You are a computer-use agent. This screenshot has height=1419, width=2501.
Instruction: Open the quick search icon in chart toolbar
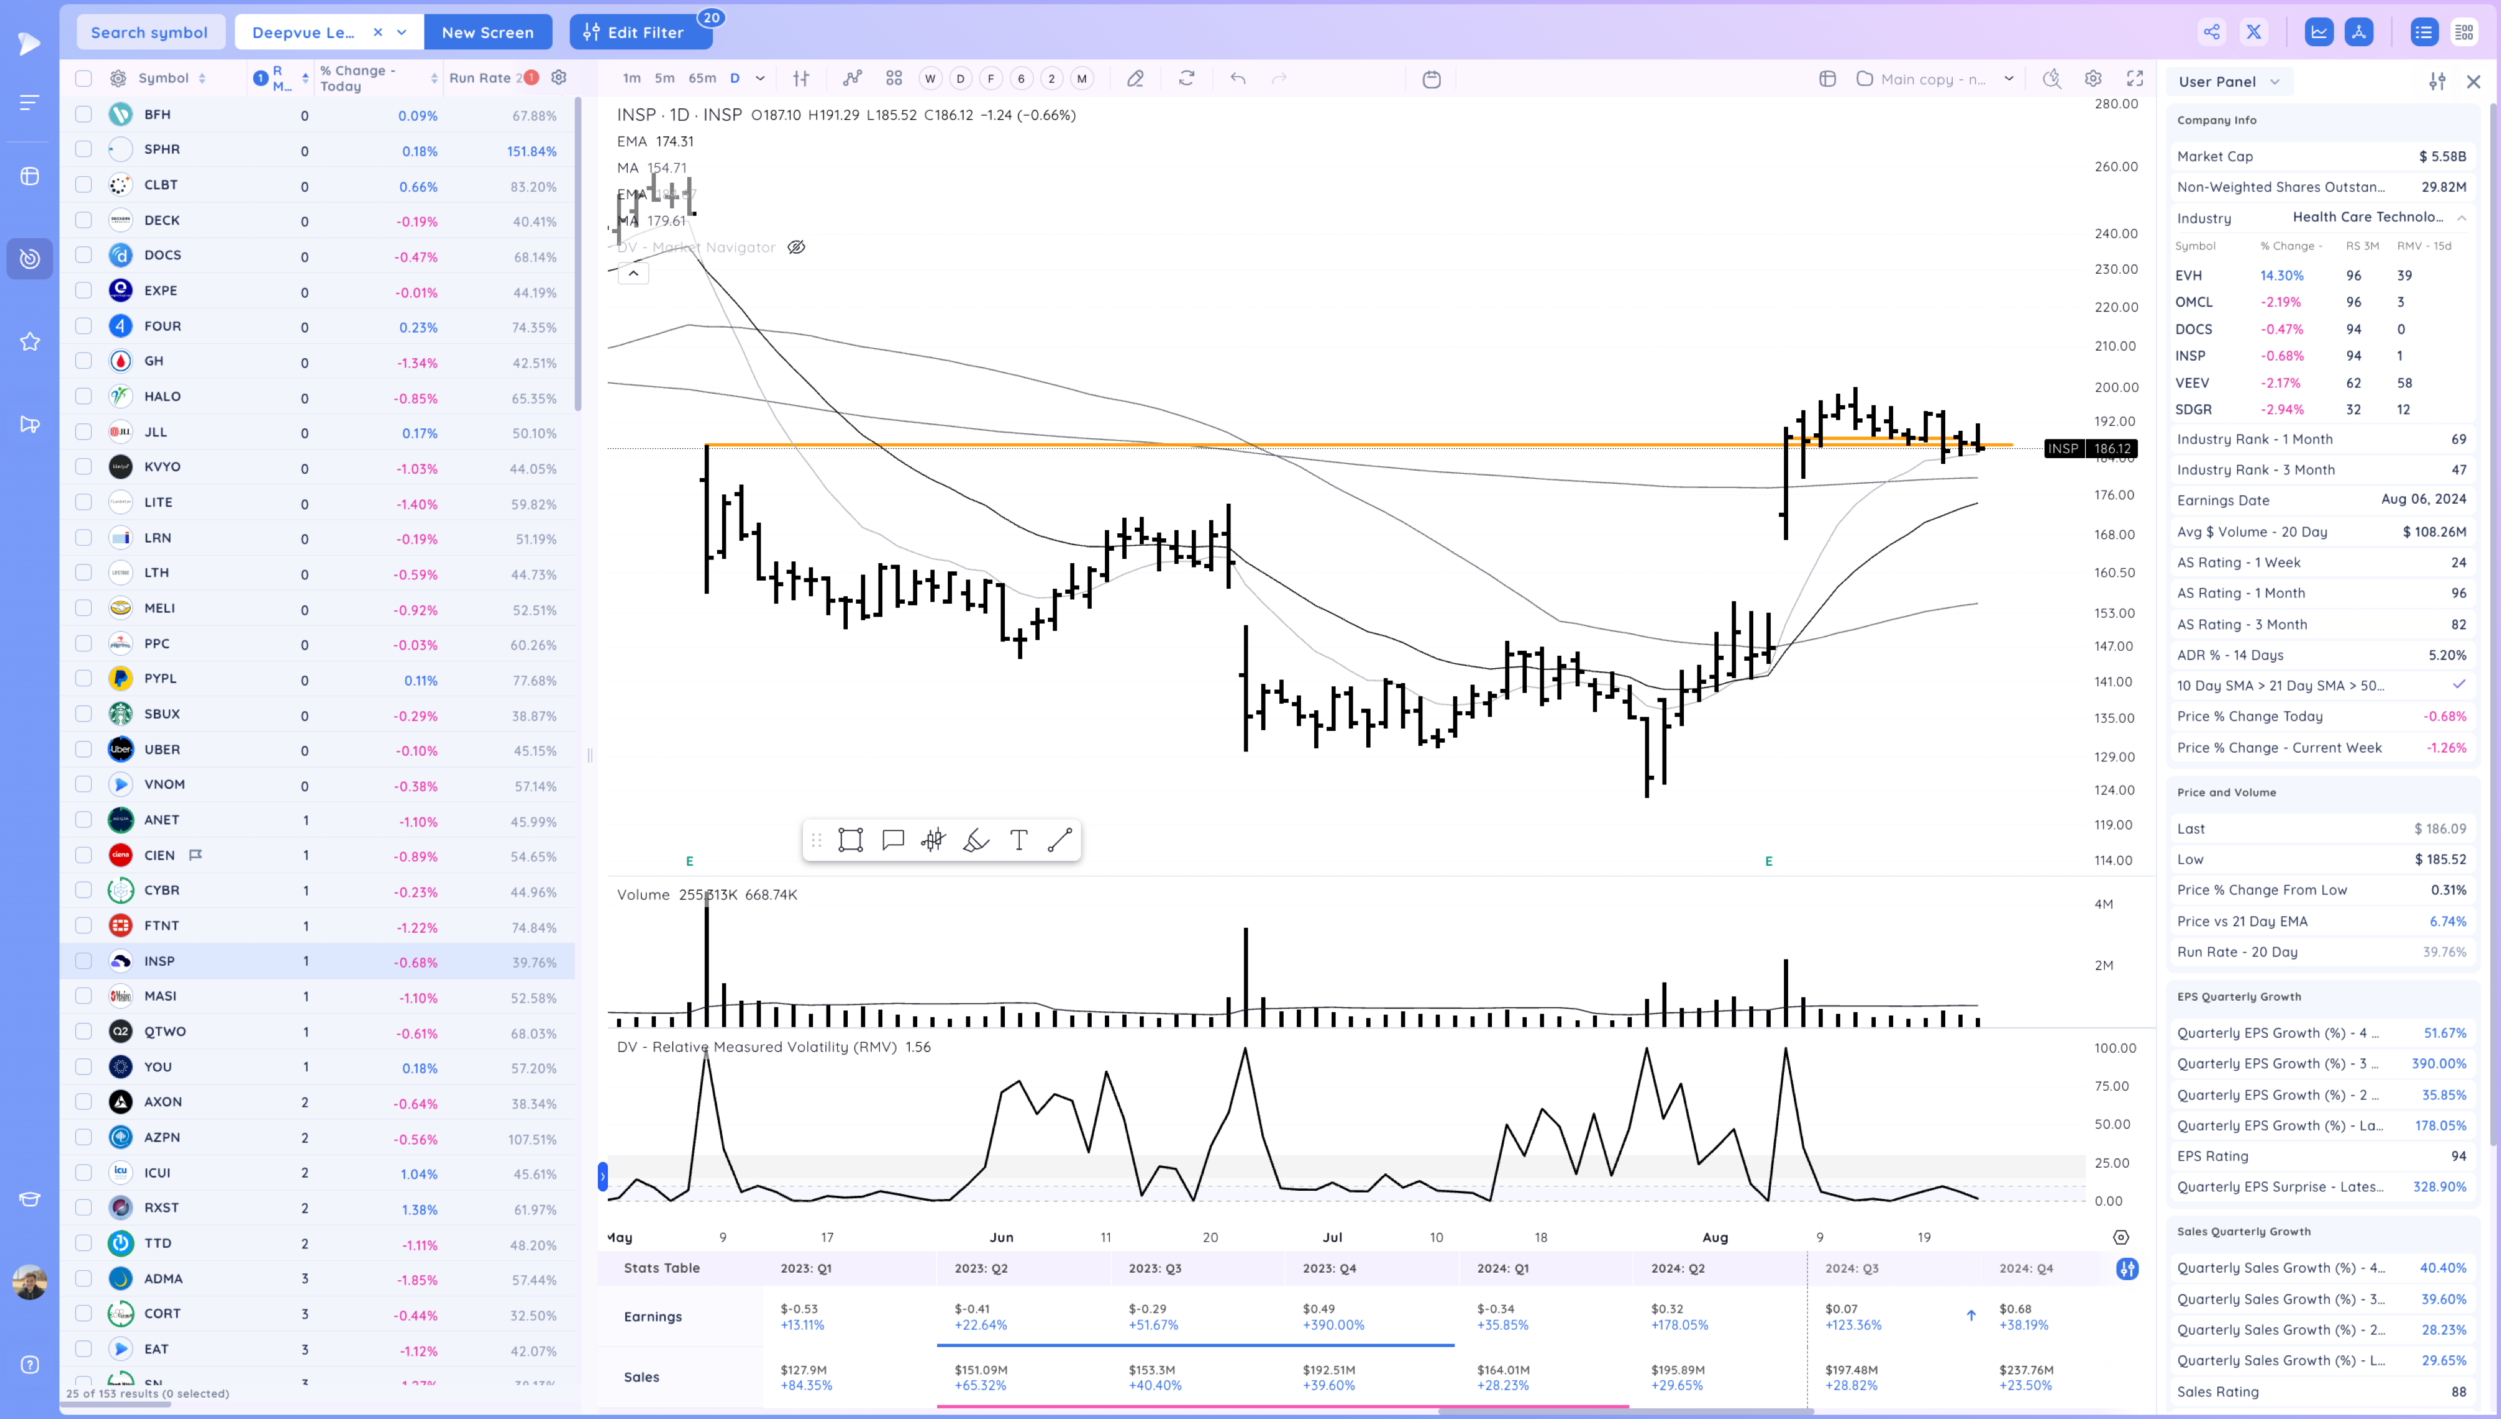click(2051, 79)
